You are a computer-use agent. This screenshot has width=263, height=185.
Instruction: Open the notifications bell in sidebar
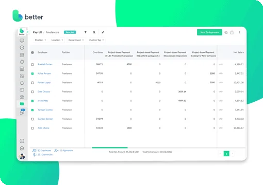pos(22,83)
